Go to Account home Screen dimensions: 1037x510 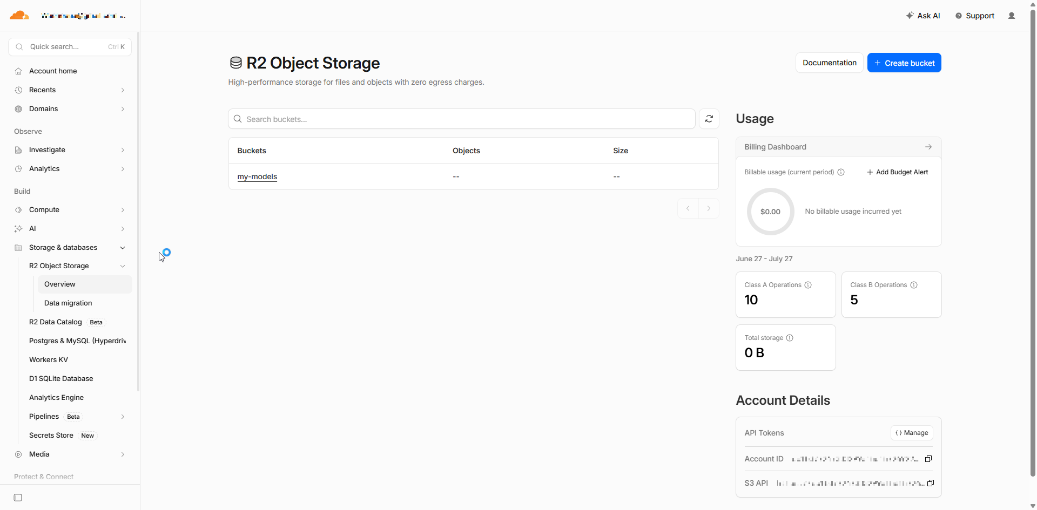pos(53,71)
